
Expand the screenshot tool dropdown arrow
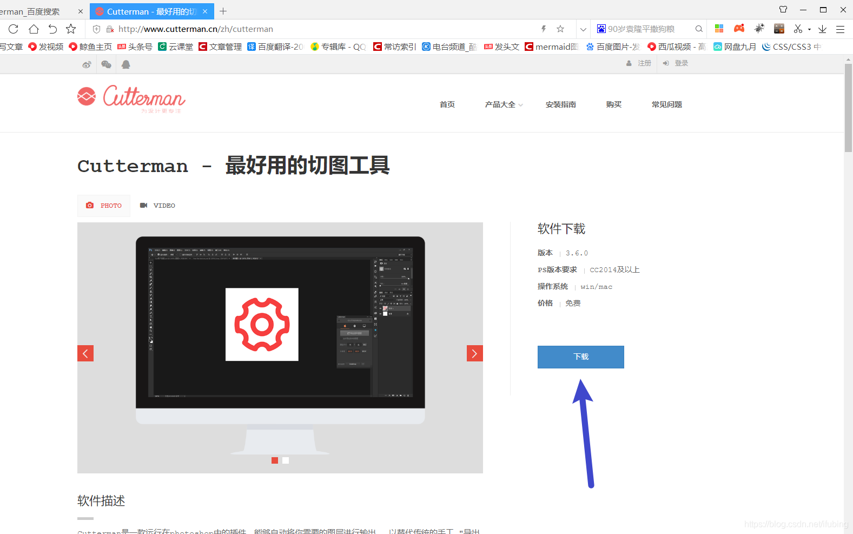pos(809,29)
